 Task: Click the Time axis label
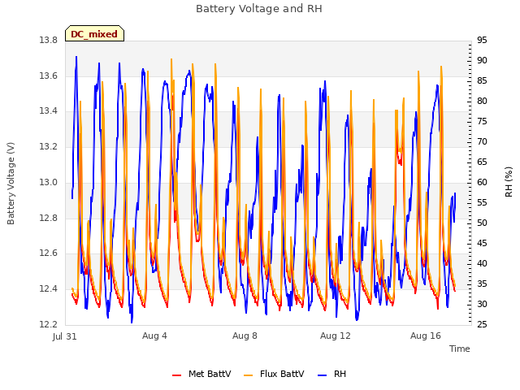tap(460, 349)
